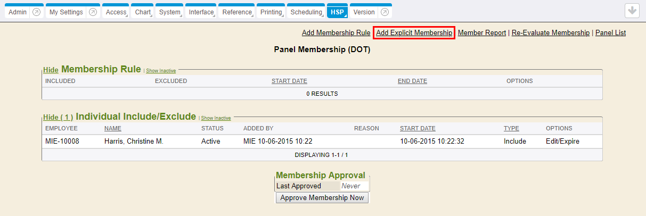
Task: Click the arrow icon on Admin tab
Action: click(x=36, y=12)
